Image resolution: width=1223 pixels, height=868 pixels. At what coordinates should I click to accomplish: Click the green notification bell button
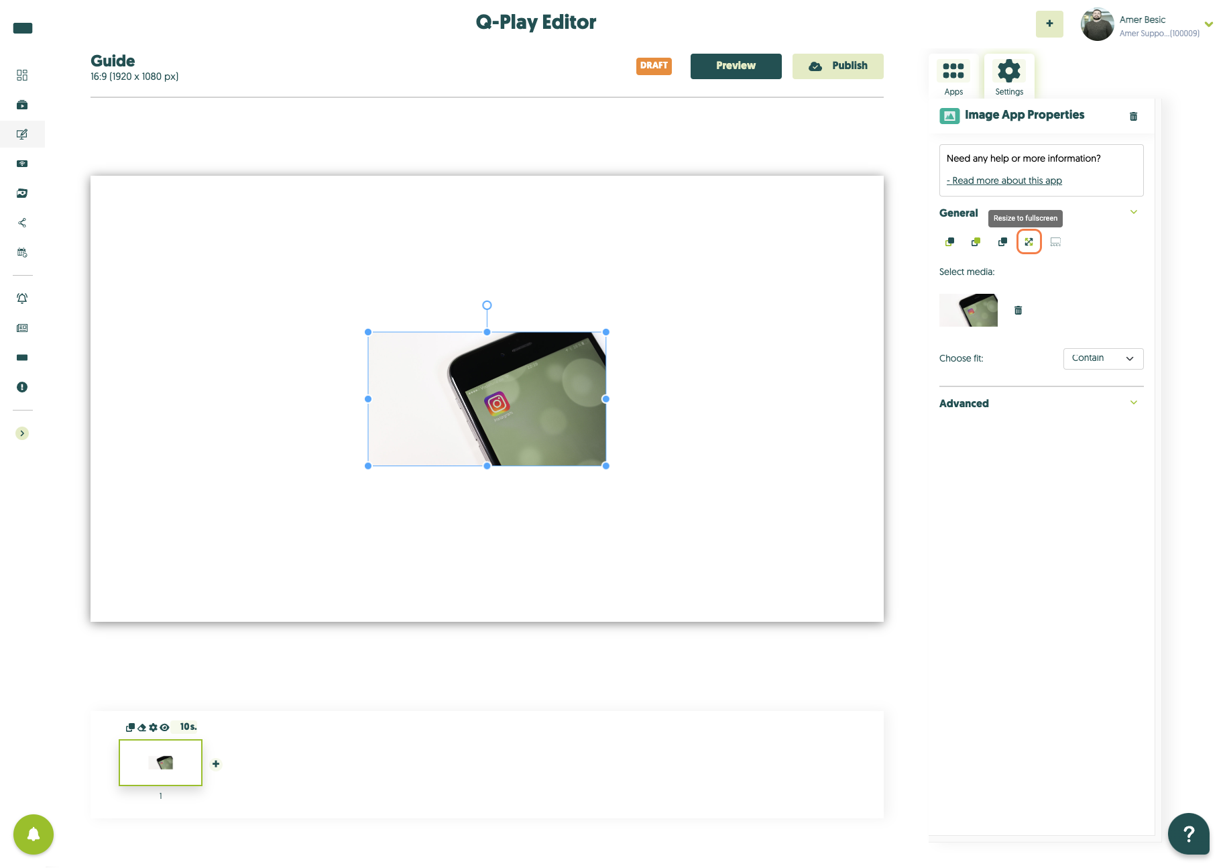pos(34,834)
